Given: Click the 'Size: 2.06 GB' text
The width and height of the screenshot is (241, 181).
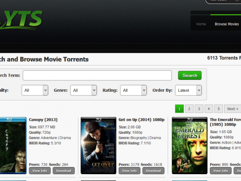Looking at the screenshot, I should [130, 127].
